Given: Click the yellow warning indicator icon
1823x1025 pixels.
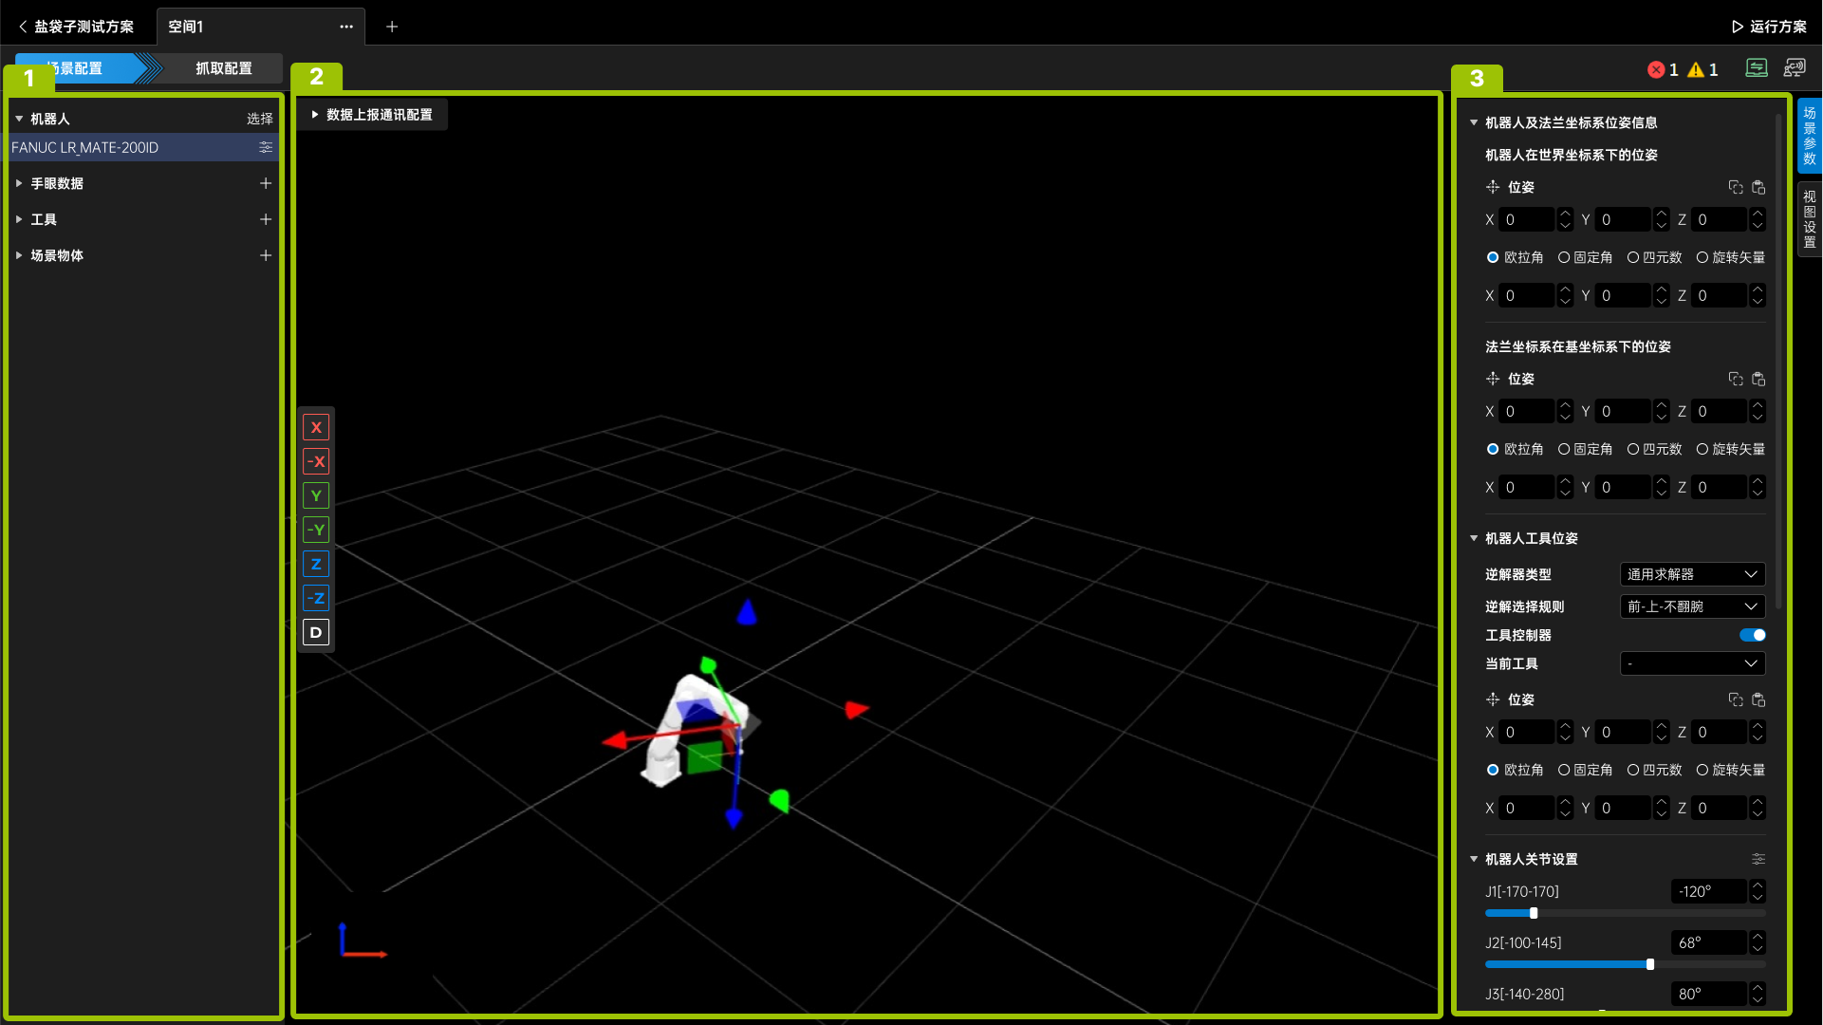Looking at the screenshot, I should pos(1696,69).
